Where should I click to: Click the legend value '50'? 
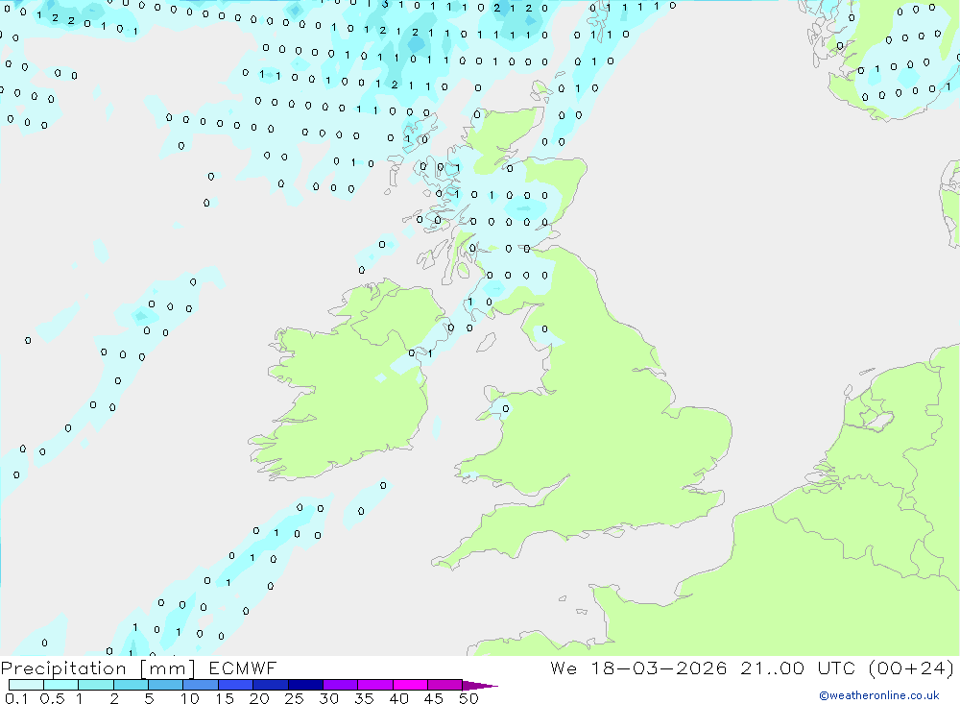click(x=468, y=698)
